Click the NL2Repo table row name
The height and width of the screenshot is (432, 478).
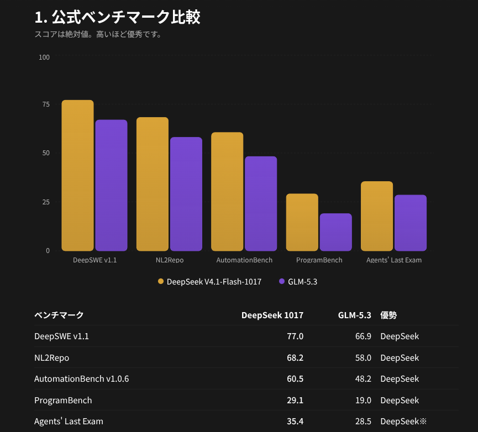click(52, 357)
